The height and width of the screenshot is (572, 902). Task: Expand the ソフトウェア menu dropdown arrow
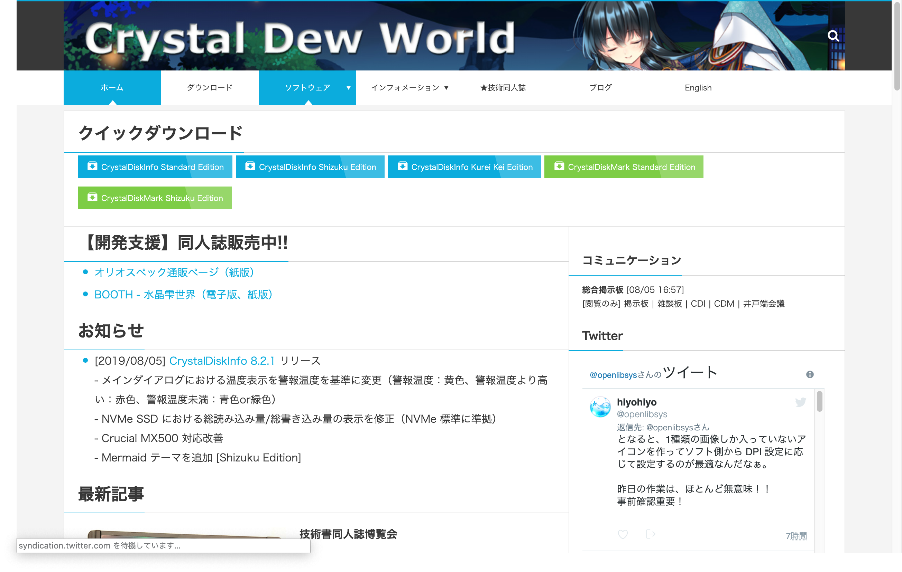[348, 88]
